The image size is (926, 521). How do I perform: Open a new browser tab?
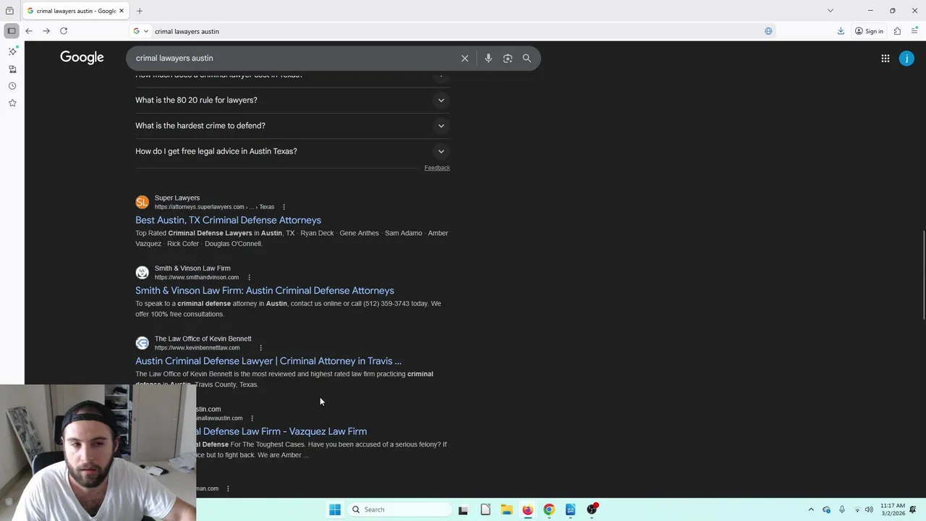tap(140, 11)
